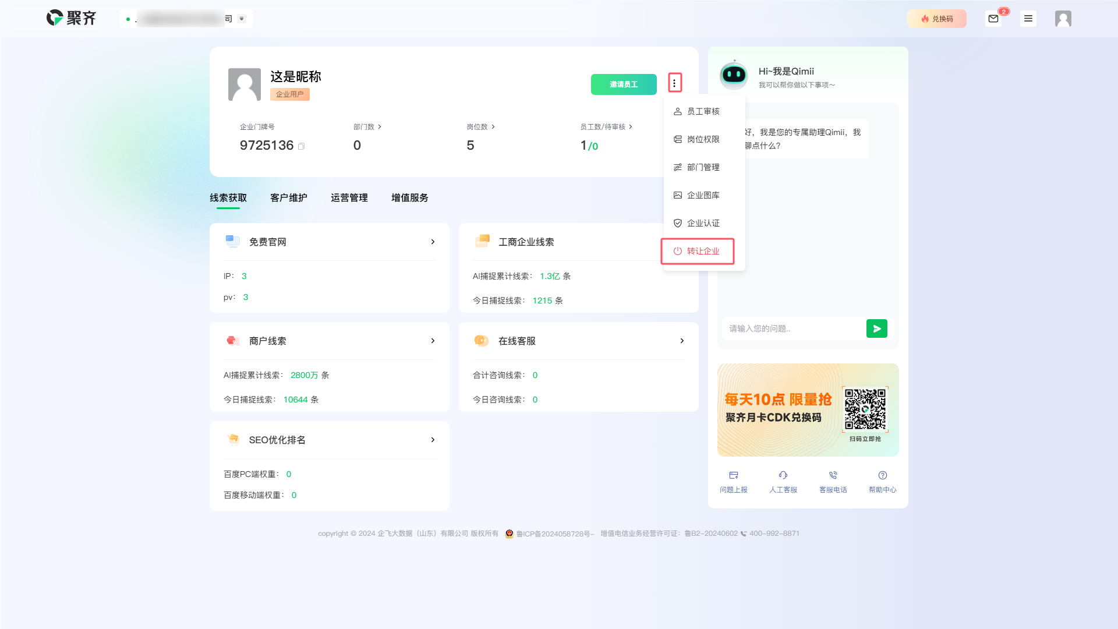Click the 400-992-8871 phone number
Viewport: 1118px width, 629px height.
pyautogui.click(x=774, y=533)
